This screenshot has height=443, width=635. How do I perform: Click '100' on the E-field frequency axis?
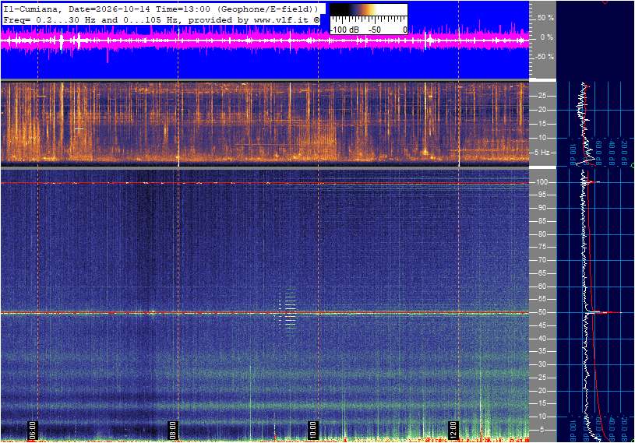tap(542, 182)
